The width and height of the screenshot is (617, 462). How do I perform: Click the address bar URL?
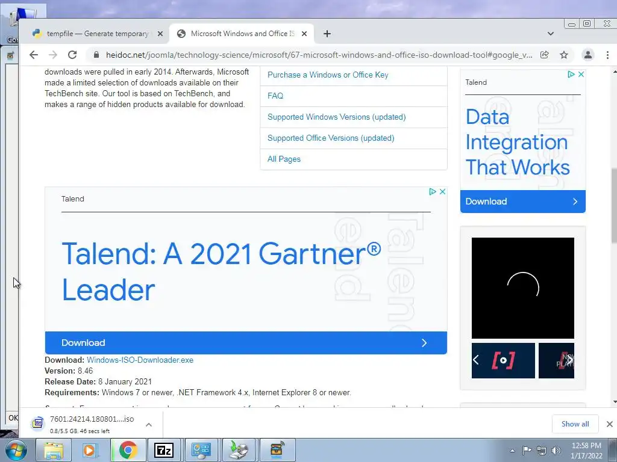(x=319, y=55)
